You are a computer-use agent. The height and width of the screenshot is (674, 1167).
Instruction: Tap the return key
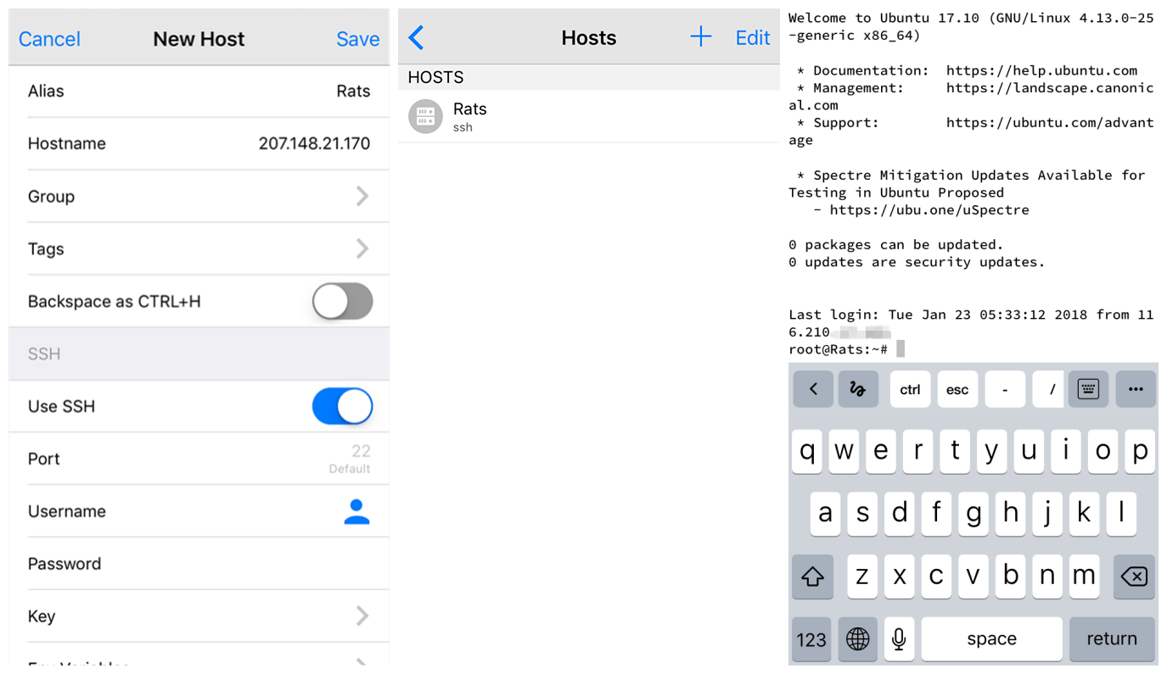pos(1112,639)
